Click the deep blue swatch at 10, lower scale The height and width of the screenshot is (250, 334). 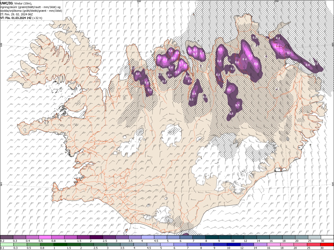(x=233, y=245)
